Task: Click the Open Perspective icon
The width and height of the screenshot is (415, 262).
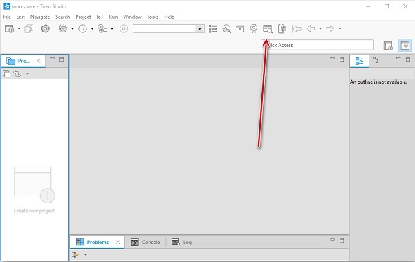Action: 388,46
